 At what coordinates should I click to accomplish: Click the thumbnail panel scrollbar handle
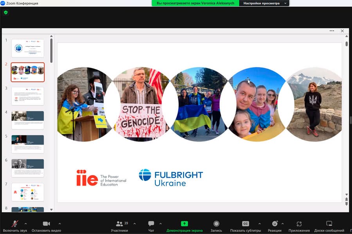pyautogui.click(x=51, y=51)
